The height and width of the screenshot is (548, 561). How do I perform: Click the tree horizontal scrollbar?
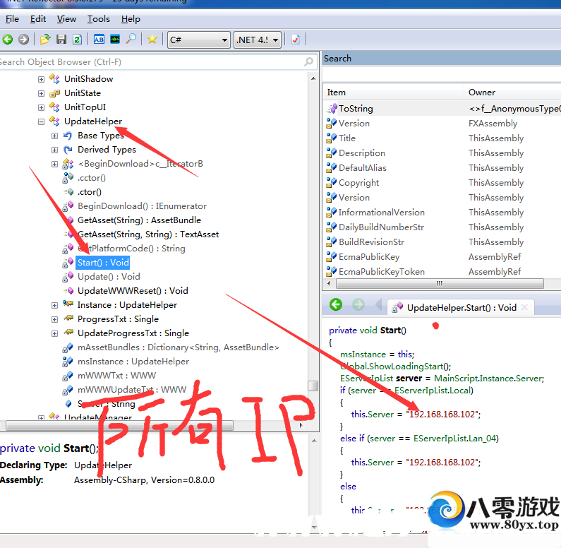pyautogui.click(x=120, y=425)
